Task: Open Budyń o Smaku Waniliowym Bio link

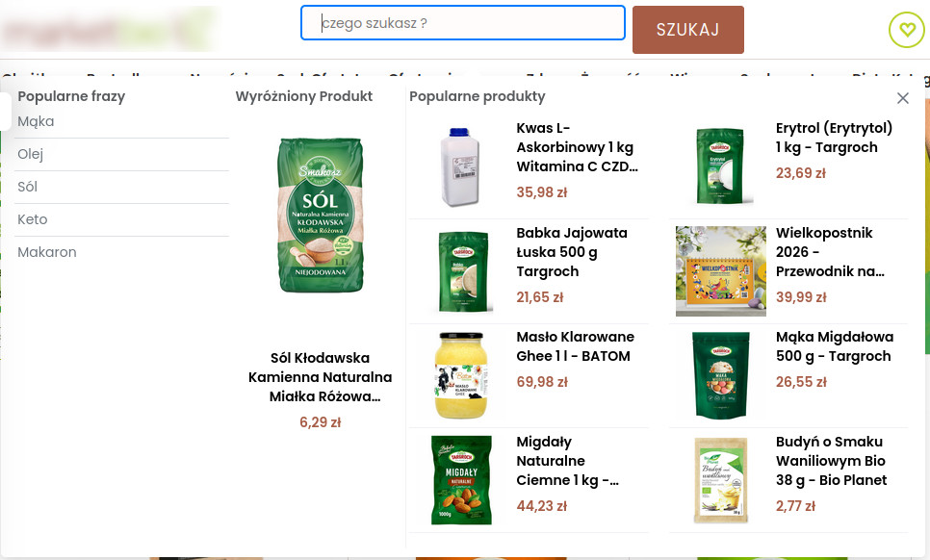Action: [831, 461]
